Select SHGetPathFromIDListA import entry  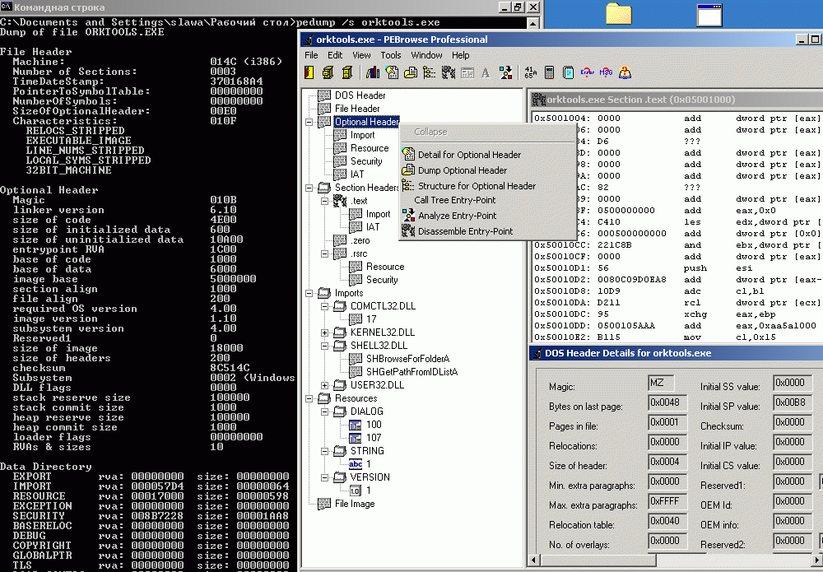[411, 371]
